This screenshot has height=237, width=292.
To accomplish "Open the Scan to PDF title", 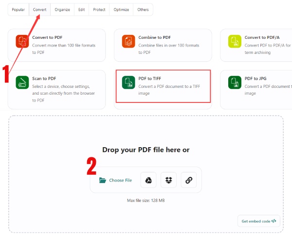I will point(44,79).
